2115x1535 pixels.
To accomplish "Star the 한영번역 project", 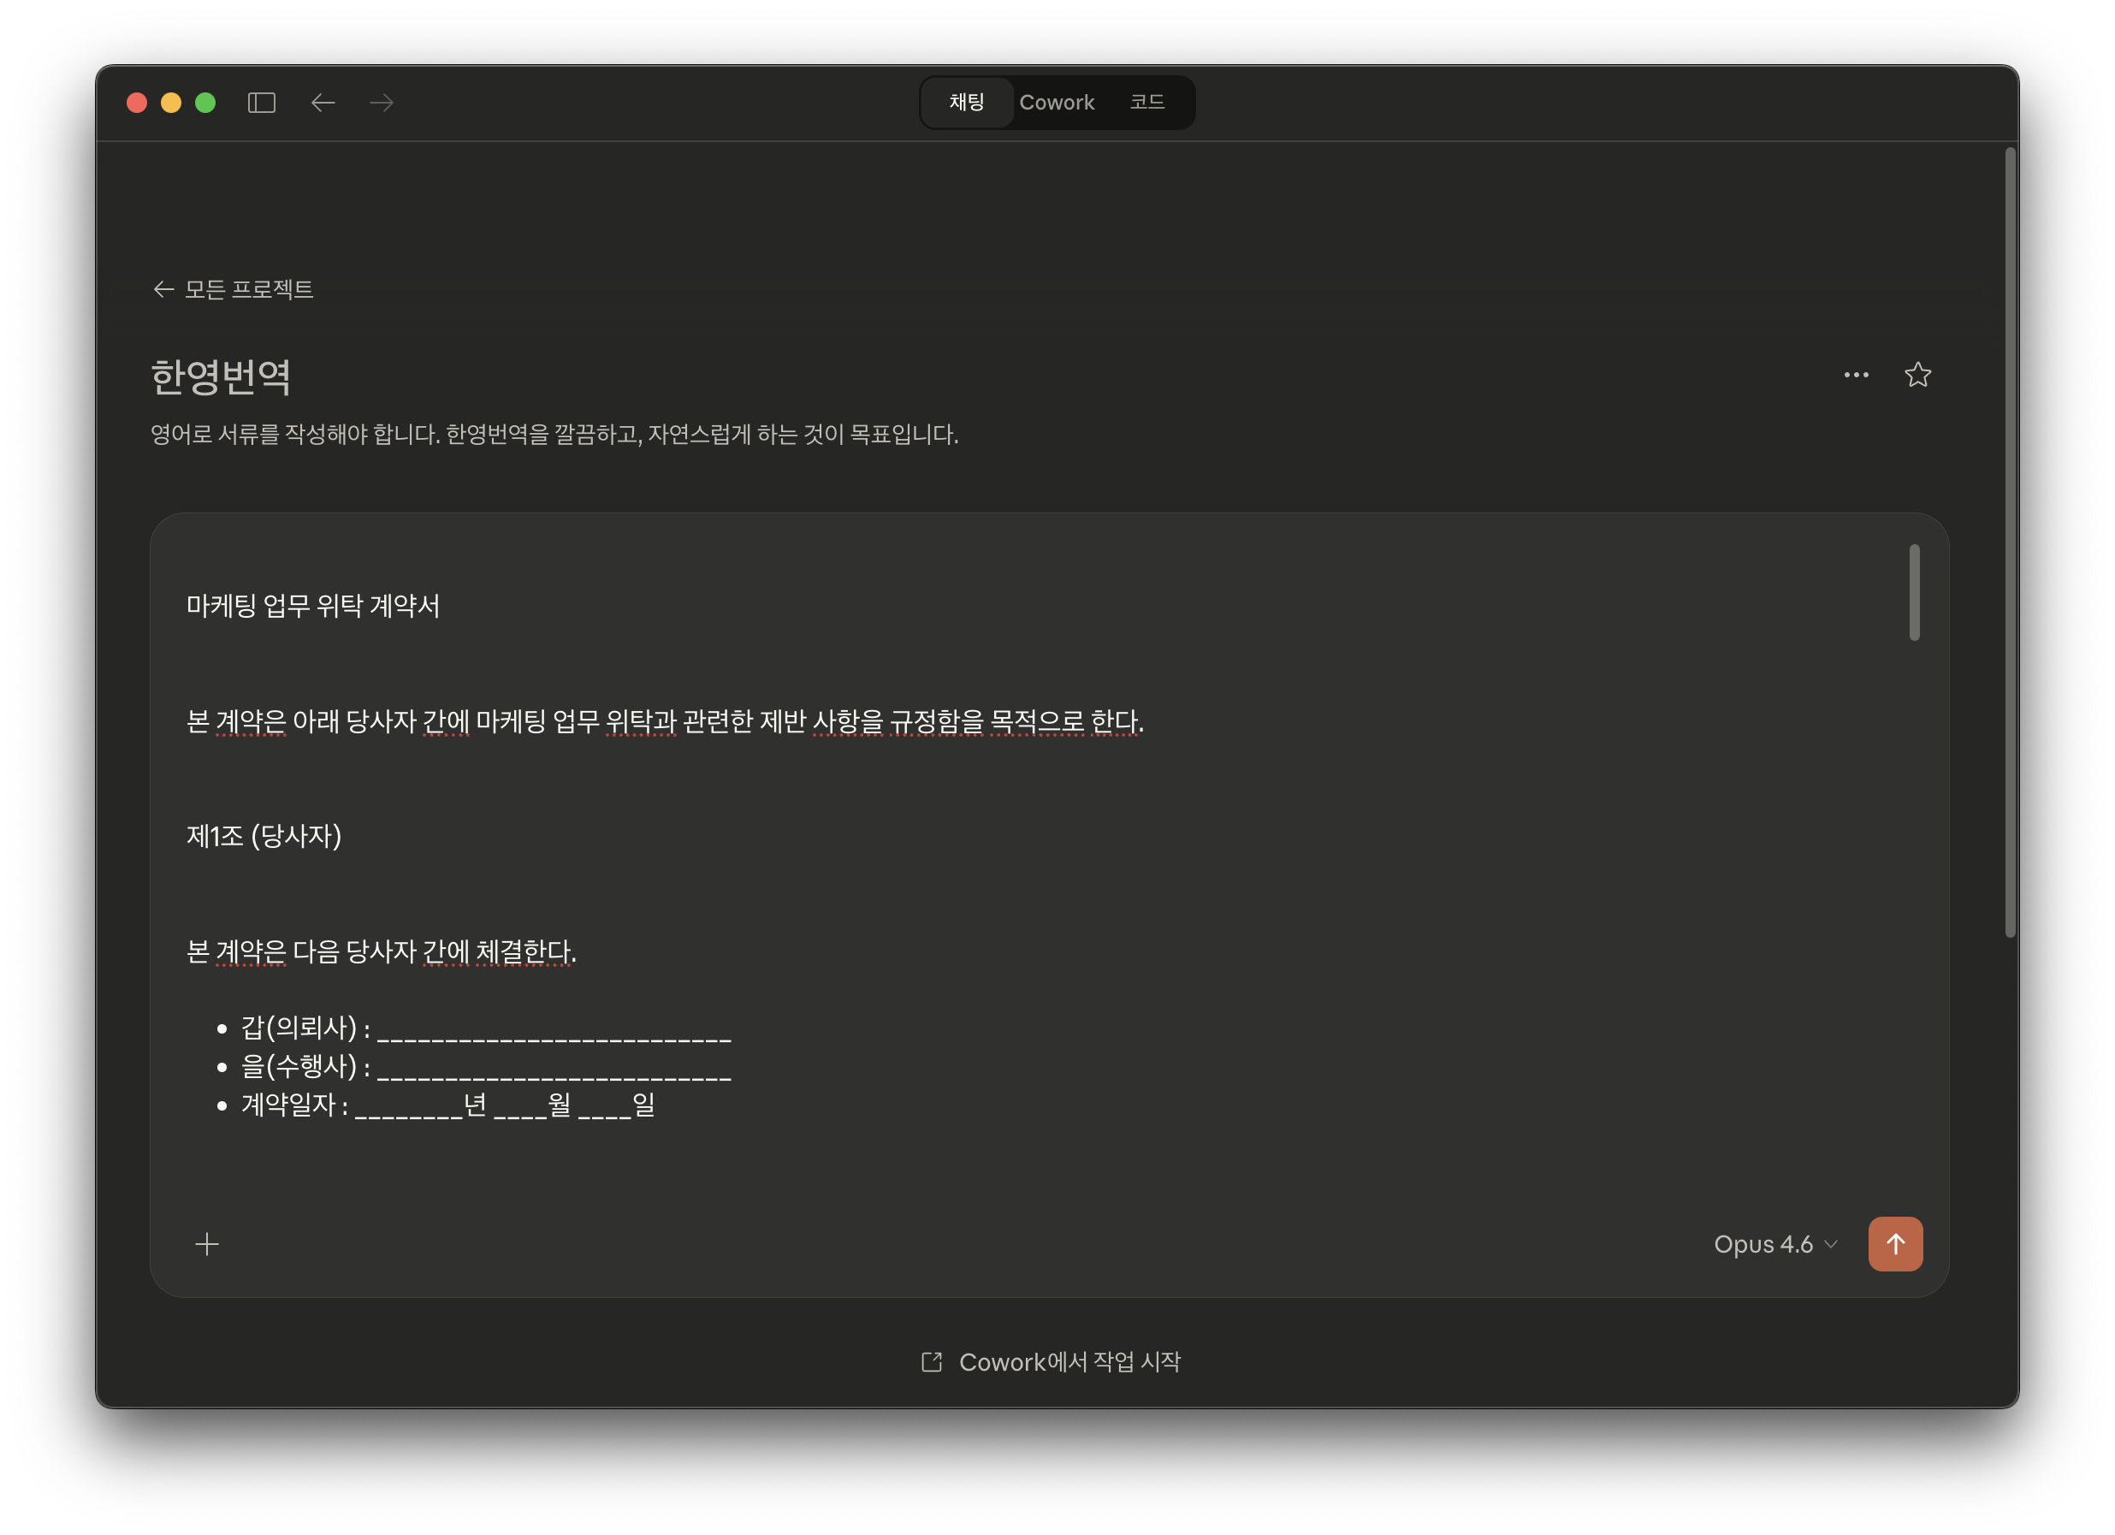I will pos(1917,375).
